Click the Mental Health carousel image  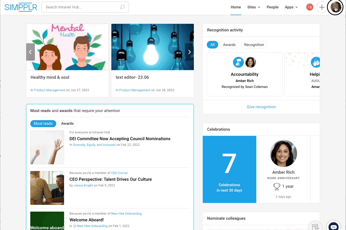pos(68,47)
